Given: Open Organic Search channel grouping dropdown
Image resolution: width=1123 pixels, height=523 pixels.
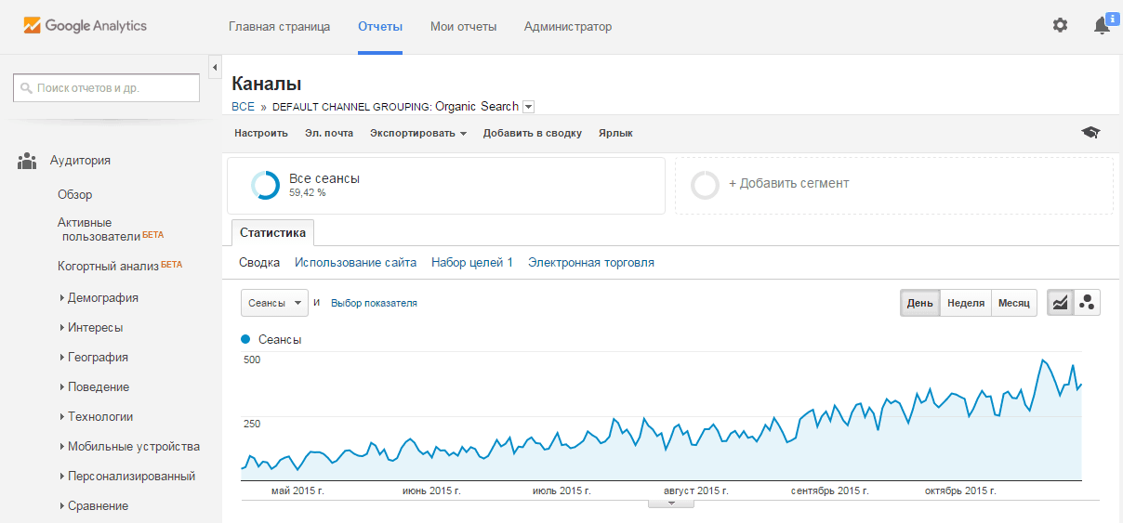Looking at the screenshot, I should click(528, 107).
